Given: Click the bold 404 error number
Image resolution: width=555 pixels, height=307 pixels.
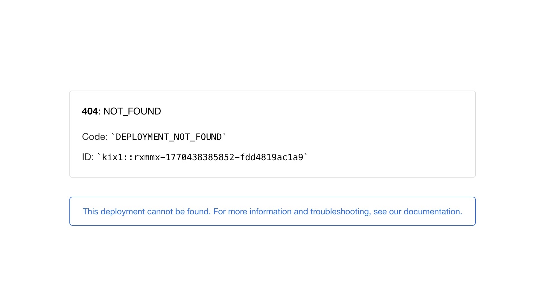Looking at the screenshot, I should click(90, 111).
